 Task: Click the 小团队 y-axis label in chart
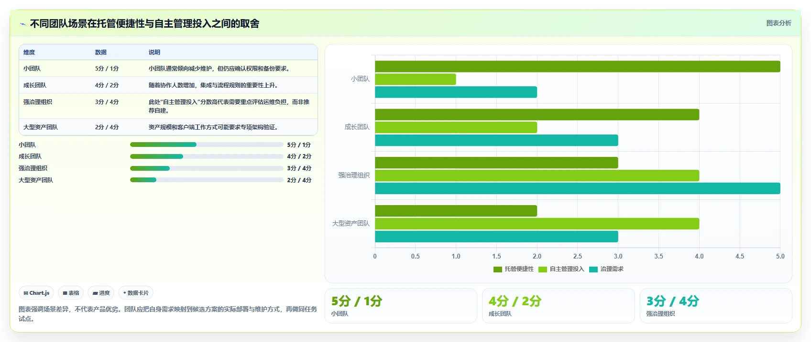(360, 79)
